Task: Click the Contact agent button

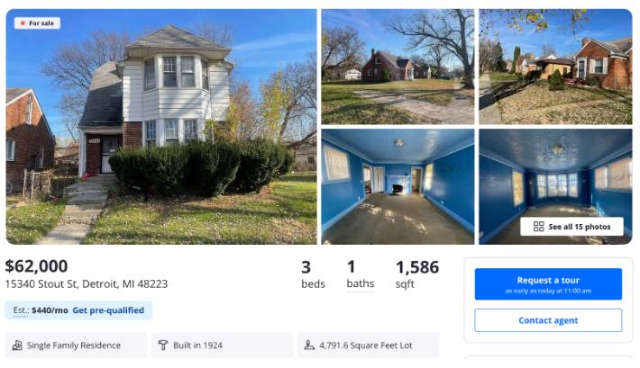Action: (548, 320)
